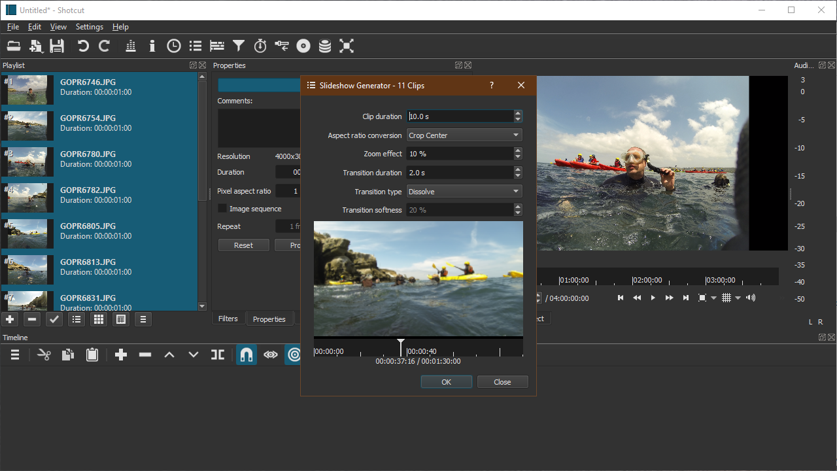Viewport: 837px width, 471px height.
Task: Adjust Zoom effect spinner arrows
Action: [518, 154]
